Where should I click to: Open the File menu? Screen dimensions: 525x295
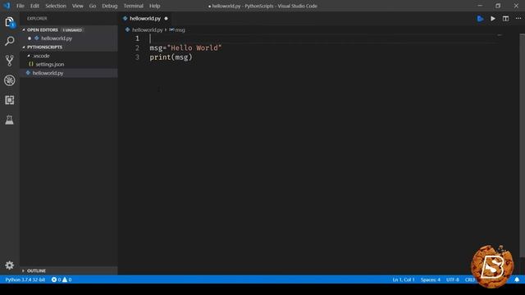click(x=20, y=6)
